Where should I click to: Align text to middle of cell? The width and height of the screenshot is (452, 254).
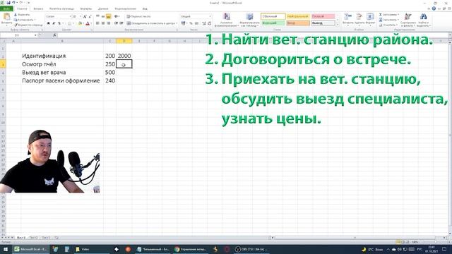pyautogui.click(x=103, y=16)
